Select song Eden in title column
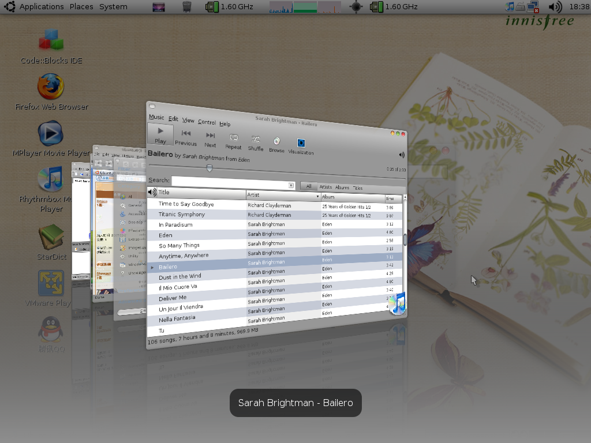The image size is (591, 443). 166,235
